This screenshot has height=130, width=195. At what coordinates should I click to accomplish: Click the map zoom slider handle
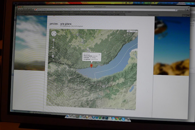[53, 47]
